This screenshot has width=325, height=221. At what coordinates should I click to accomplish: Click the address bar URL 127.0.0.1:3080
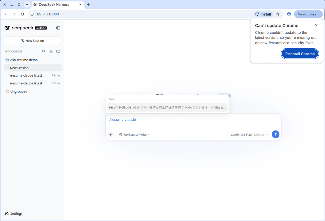[47, 14]
